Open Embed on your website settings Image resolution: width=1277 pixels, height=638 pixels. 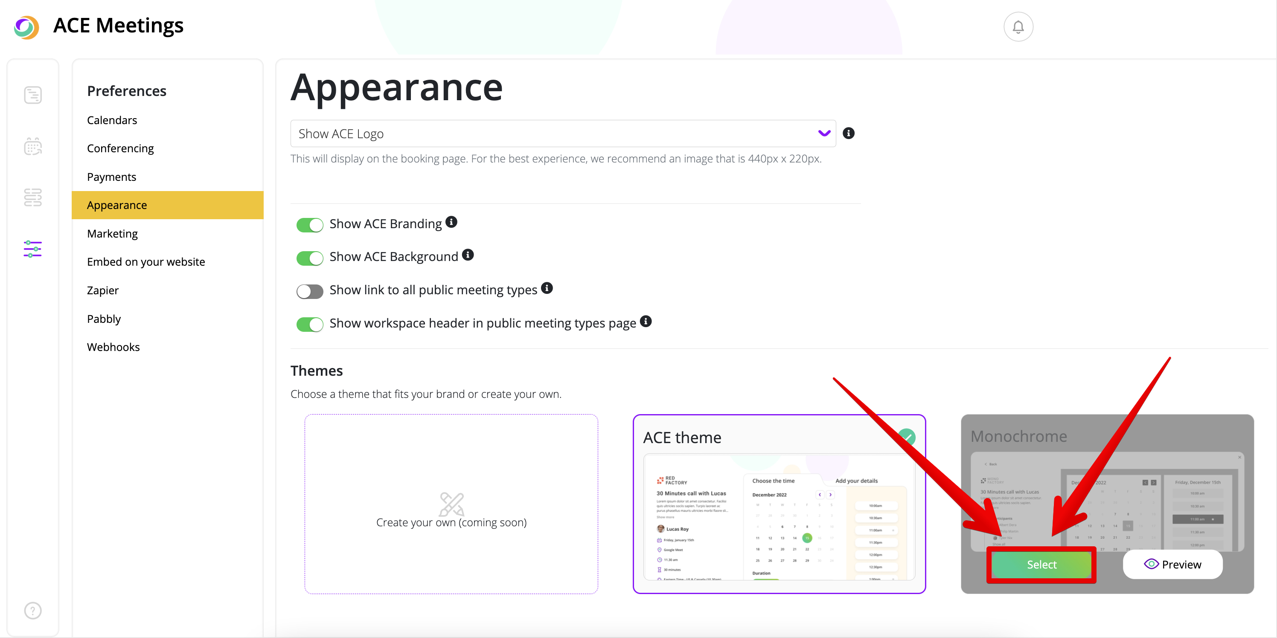(x=146, y=262)
